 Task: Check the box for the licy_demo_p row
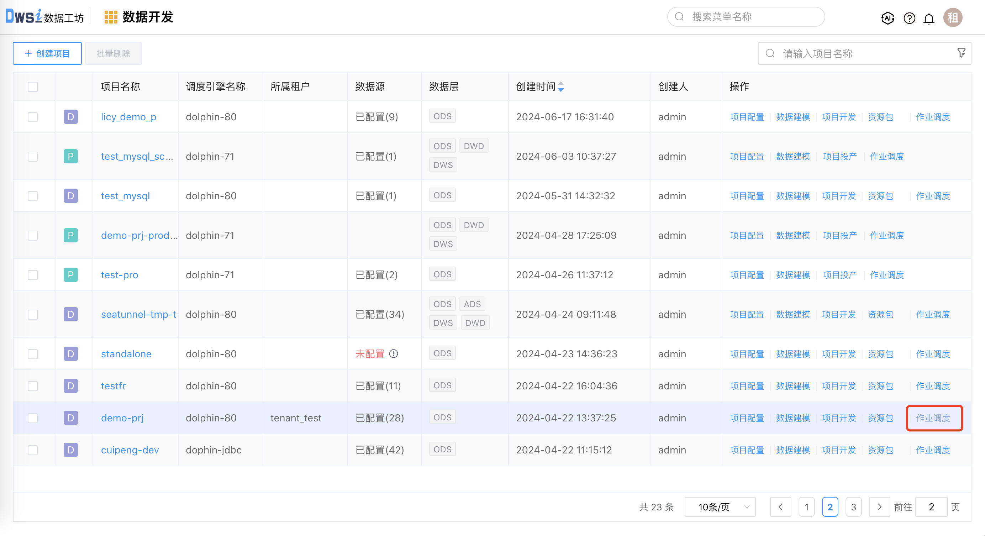click(x=33, y=117)
